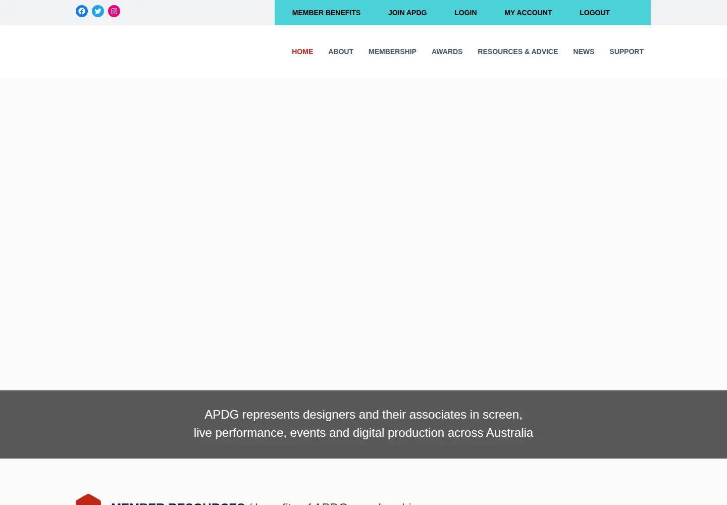This screenshot has width=727, height=505.
Task: Click the 'APDG represents designers' tagline text
Action: [x=363, y=424]
